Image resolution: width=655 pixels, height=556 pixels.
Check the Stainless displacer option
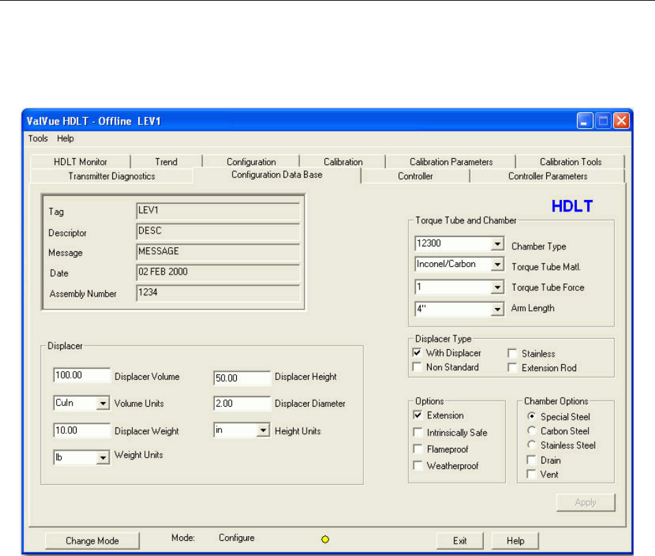(x=512, y=354)
